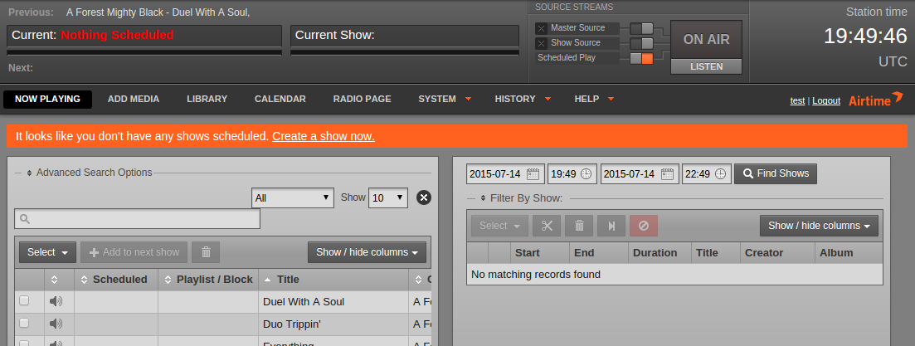
Task: Open the Calendar menu tab
Action: [x=280, y=99]
